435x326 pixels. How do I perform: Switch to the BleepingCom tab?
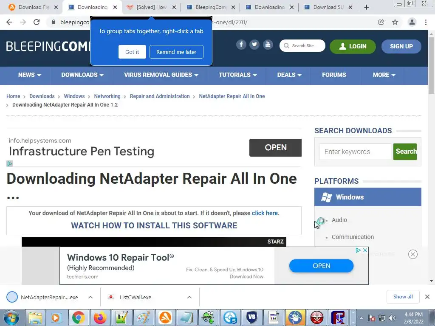(210, 7)
